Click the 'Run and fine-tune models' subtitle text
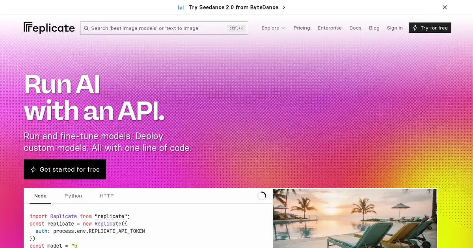 pyautogui.click(x=108, y=142)
